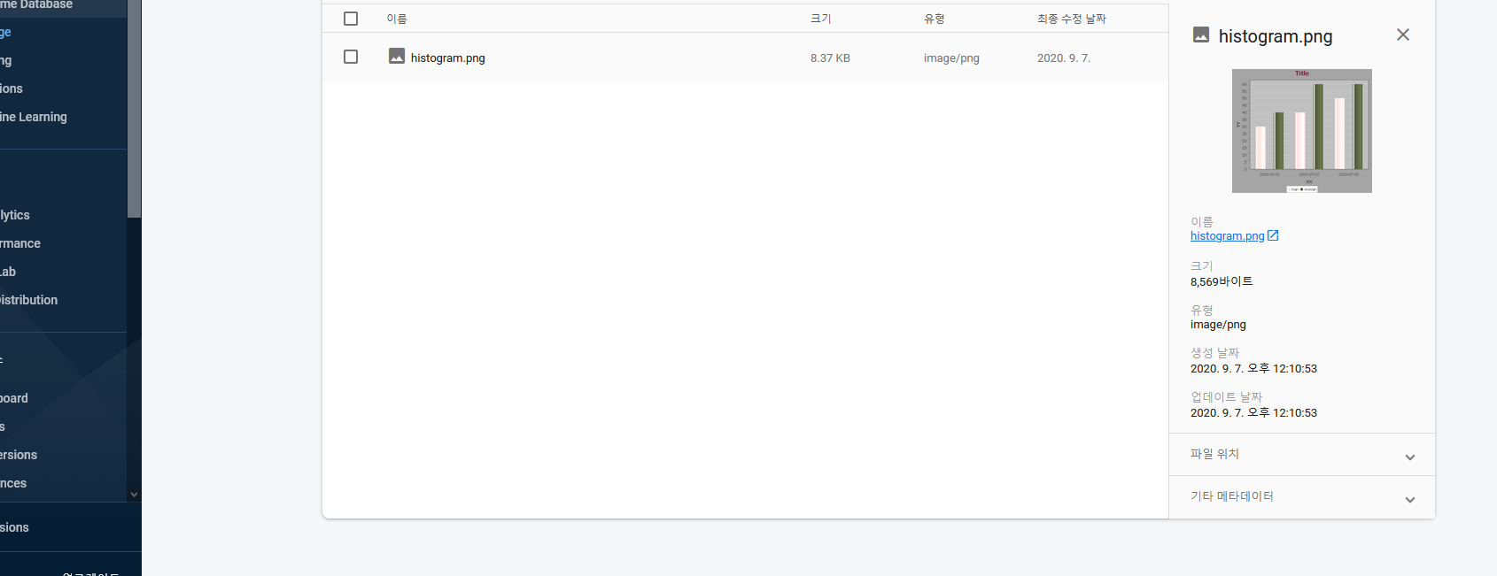The height and width of the screenshot is (576, 1497).
Task: Sort by 유형 column header
Action: [934, 19]
